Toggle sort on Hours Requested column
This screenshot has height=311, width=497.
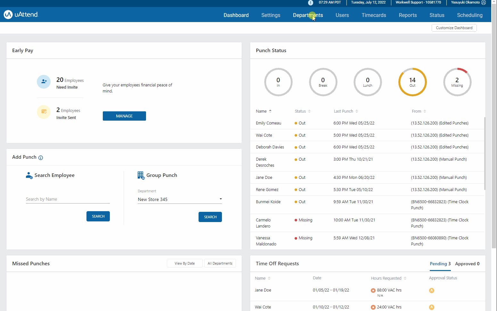tap(406, 278)
